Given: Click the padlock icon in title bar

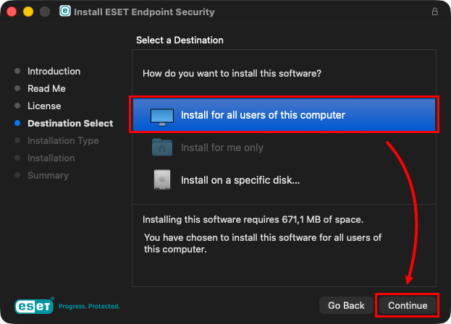Looking at the screenshot, I should [434, 12].
